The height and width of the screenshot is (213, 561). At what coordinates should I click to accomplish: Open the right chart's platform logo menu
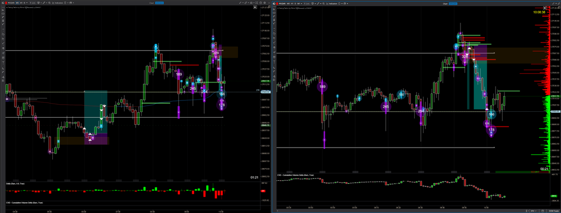pyautogui.click(x=274, y=4)
